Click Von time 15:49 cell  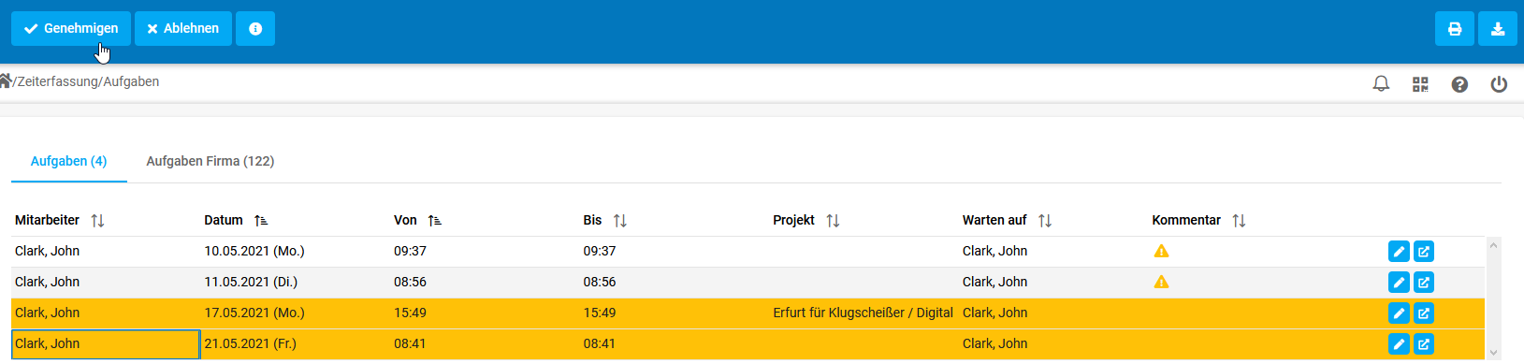click(485, 313)
